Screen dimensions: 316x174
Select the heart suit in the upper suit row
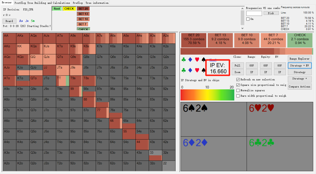(197, 60)
